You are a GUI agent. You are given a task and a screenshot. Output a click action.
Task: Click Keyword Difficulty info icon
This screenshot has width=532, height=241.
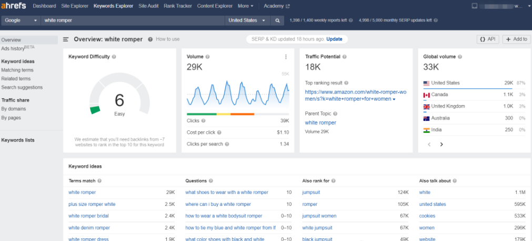click(114, 57)
